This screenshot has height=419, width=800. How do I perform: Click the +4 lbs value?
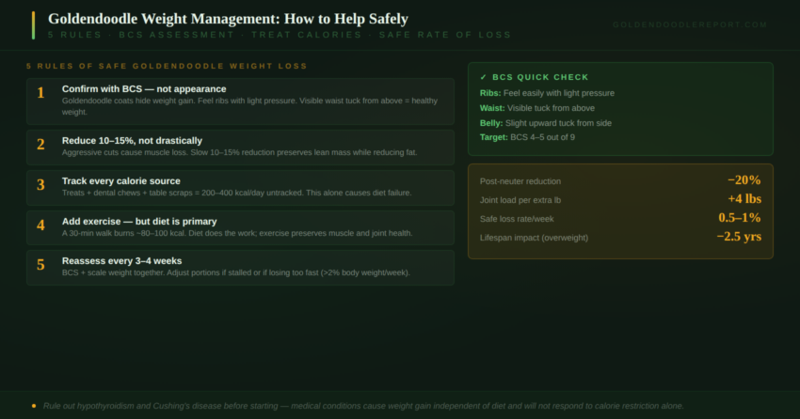[744, 198]
